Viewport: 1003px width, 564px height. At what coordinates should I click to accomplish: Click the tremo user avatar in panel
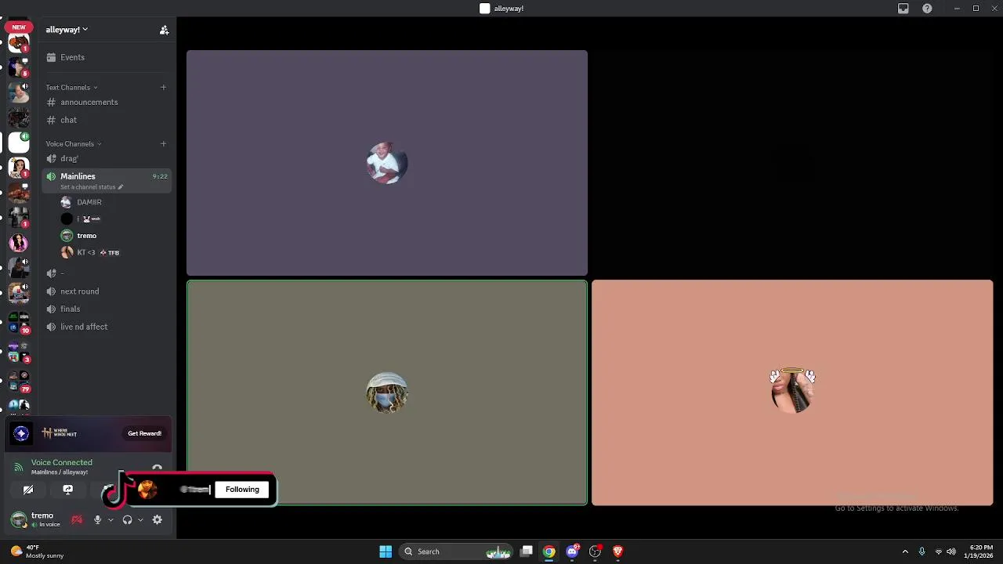click(x=19, y=519)
